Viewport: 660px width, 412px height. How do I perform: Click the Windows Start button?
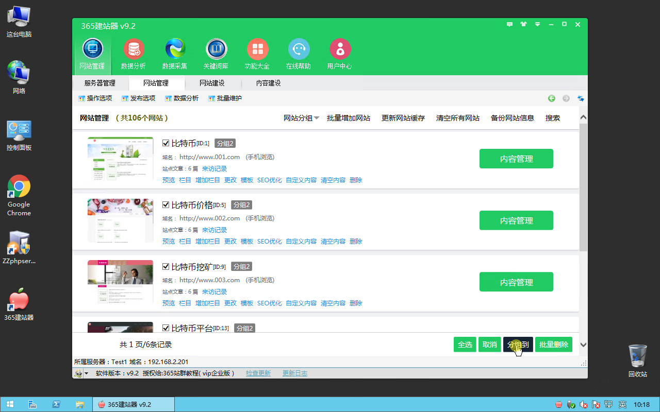10,404
